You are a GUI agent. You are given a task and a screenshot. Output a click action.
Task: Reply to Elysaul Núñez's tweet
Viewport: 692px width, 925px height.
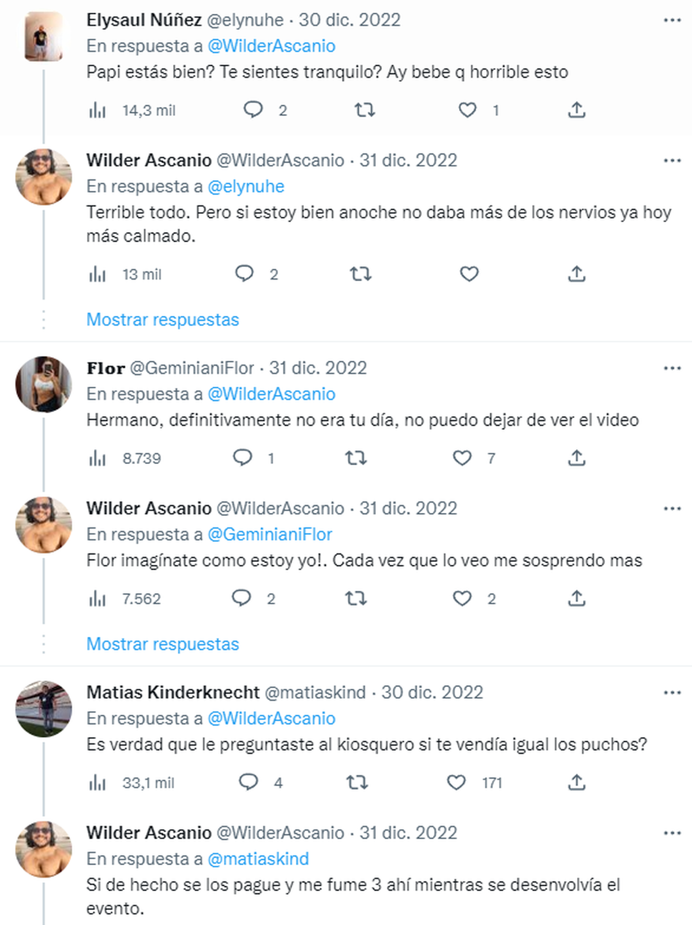pos(253,110)
